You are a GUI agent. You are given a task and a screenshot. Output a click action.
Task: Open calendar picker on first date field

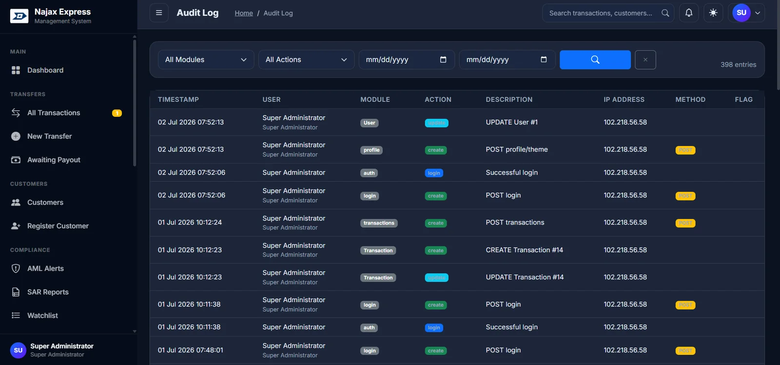pos(443,59)
